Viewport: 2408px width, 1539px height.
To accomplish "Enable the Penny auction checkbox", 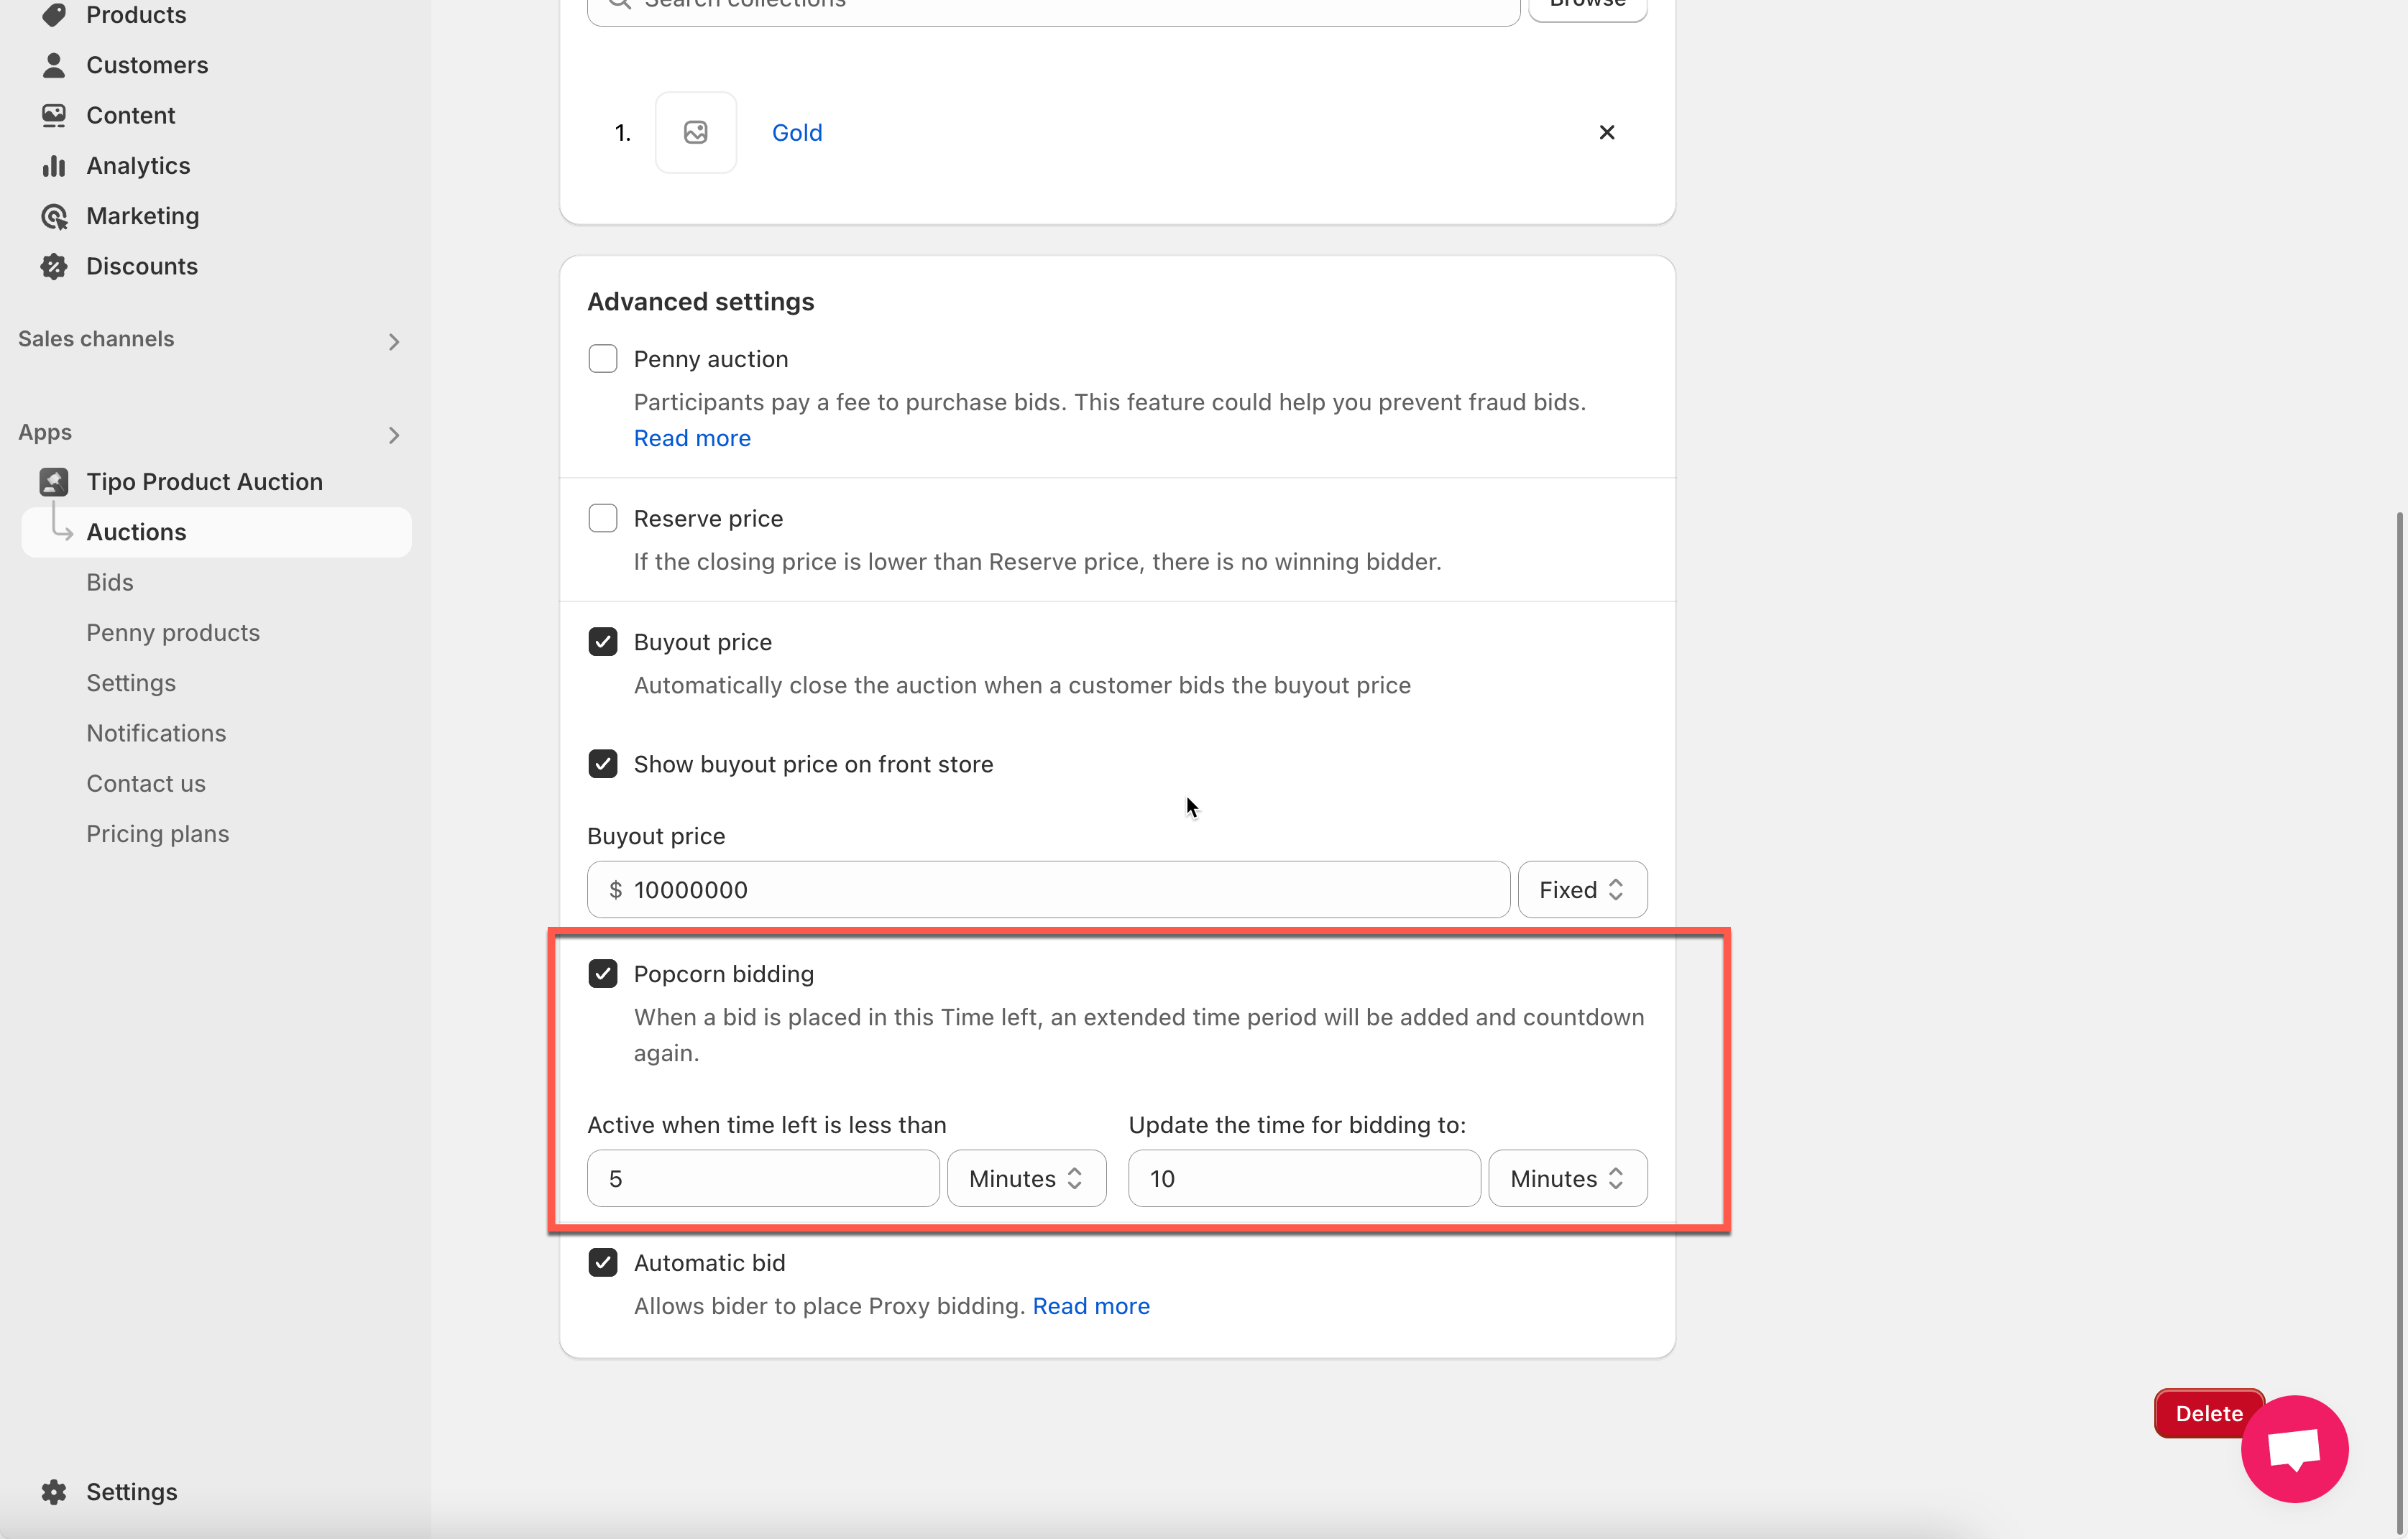I will [603, 359].
